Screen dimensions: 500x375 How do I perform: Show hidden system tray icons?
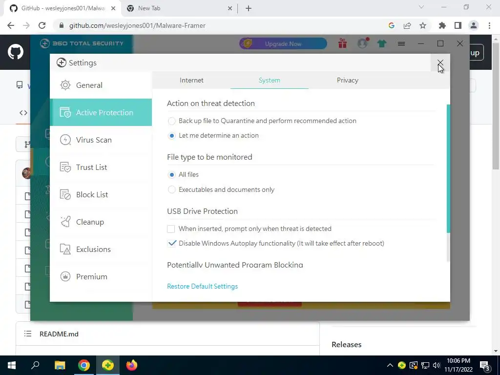pyautogui.click(x=390, y=365)
